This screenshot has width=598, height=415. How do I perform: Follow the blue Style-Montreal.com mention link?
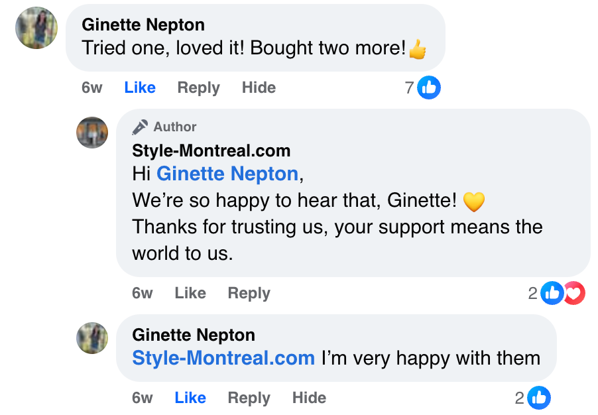(223, 358)
